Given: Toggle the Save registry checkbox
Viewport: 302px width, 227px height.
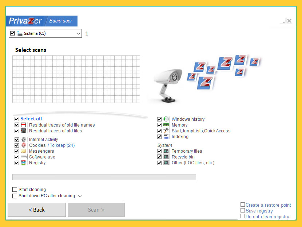Looking at the screenshot, I should [242, 210].
